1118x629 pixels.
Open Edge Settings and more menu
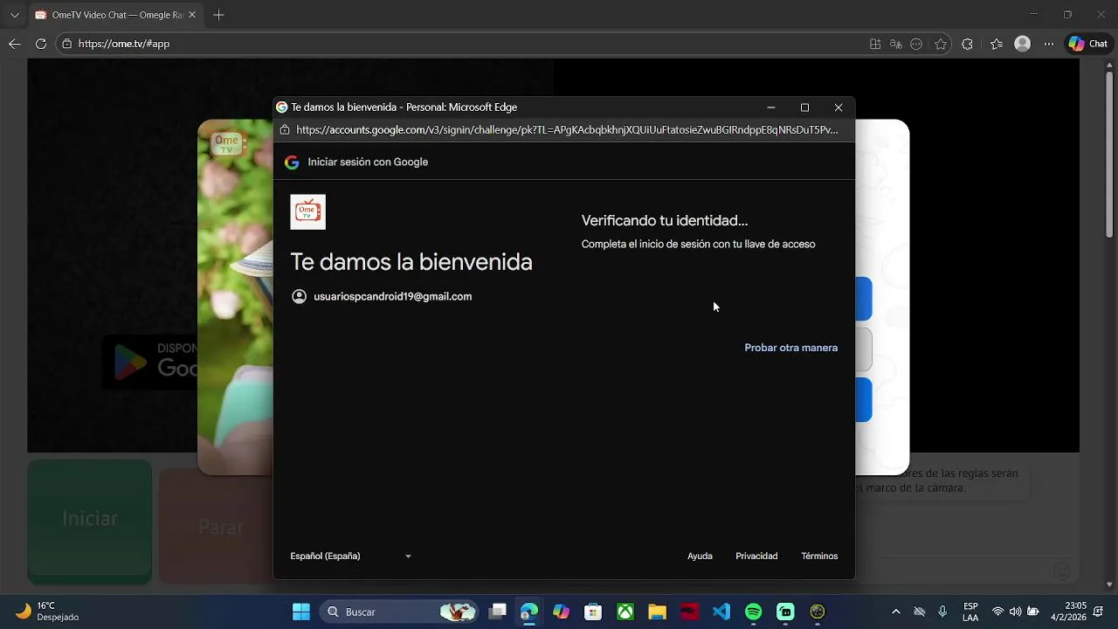(1049, 44)
